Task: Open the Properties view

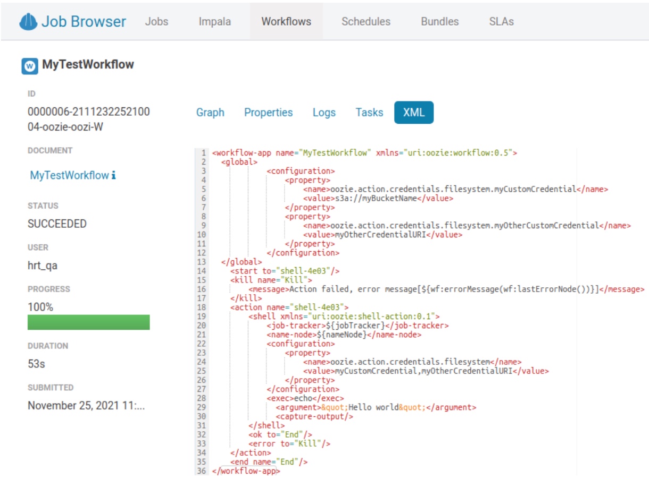Action: coord(268,112)
